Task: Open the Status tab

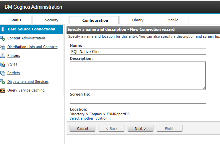Action: [16, 20]
